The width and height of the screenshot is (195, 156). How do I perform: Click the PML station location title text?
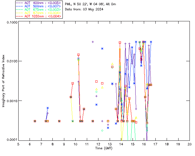pos(90,4)
